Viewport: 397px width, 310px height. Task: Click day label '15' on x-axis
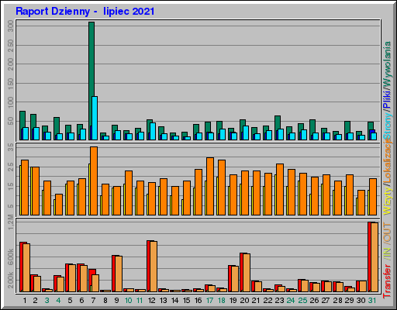[186, 301]
